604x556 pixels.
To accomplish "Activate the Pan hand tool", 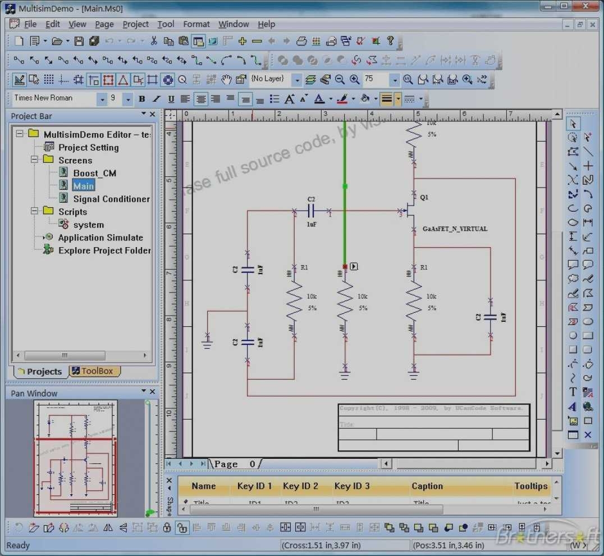I will (226, 80).
